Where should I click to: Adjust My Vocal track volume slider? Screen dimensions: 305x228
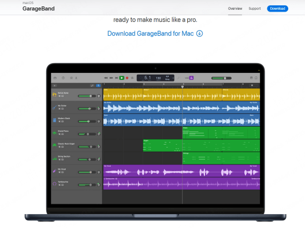click(x=87, y=172)
